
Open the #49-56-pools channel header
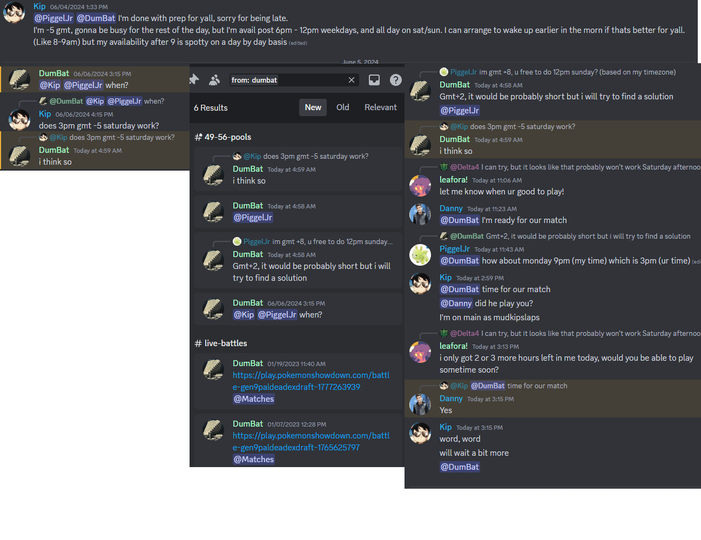[x=223, y=137]
